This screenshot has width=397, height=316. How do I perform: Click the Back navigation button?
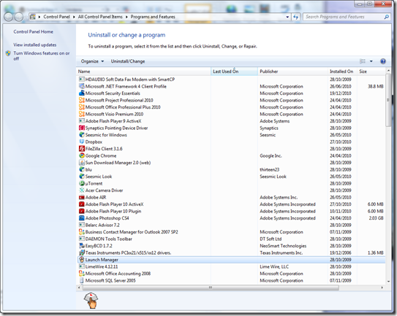point(8,17)
